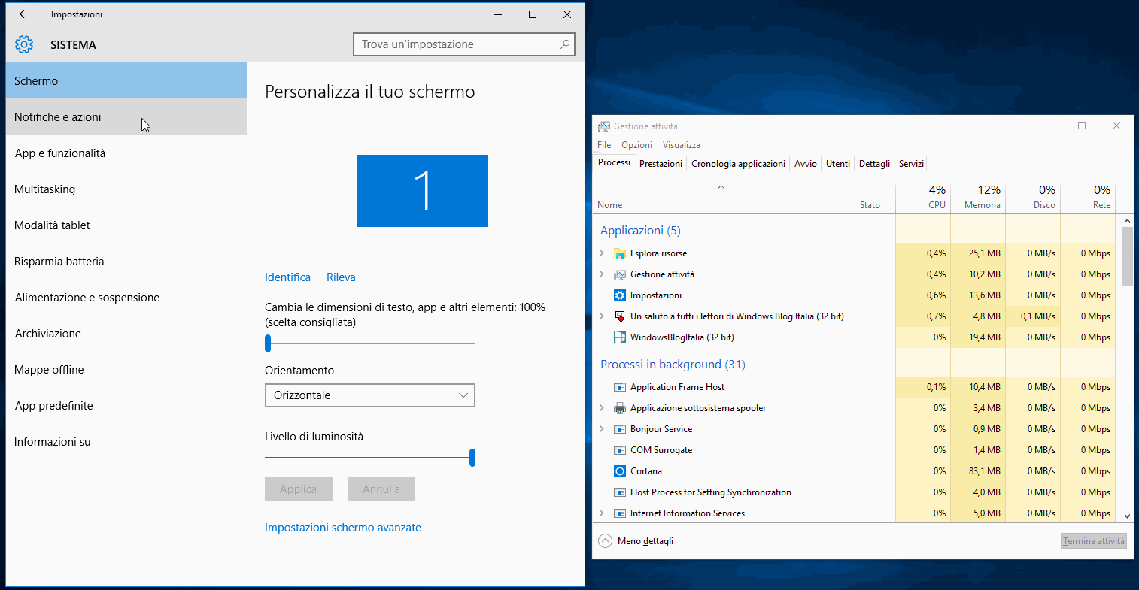Click the Un saluto a tutti process icon
Image resolution: width=1139 pixels, height=590 pixels.
(620, 316)
